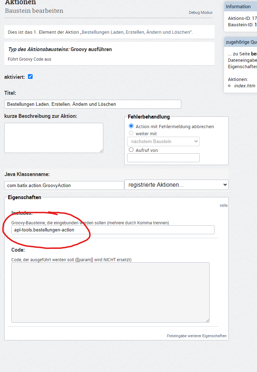Toggle the aktiviert checkbox

pyautogui.click(x=30, y=76)
